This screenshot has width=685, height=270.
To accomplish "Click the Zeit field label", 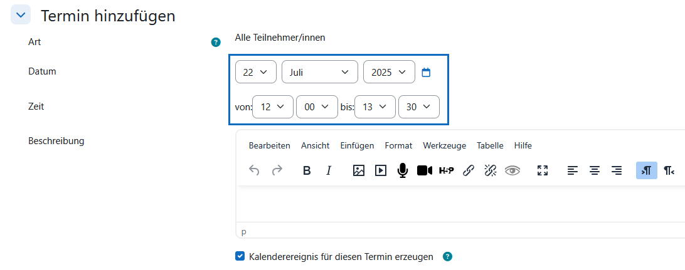I will pyautogui.click(x=36, y=106).
